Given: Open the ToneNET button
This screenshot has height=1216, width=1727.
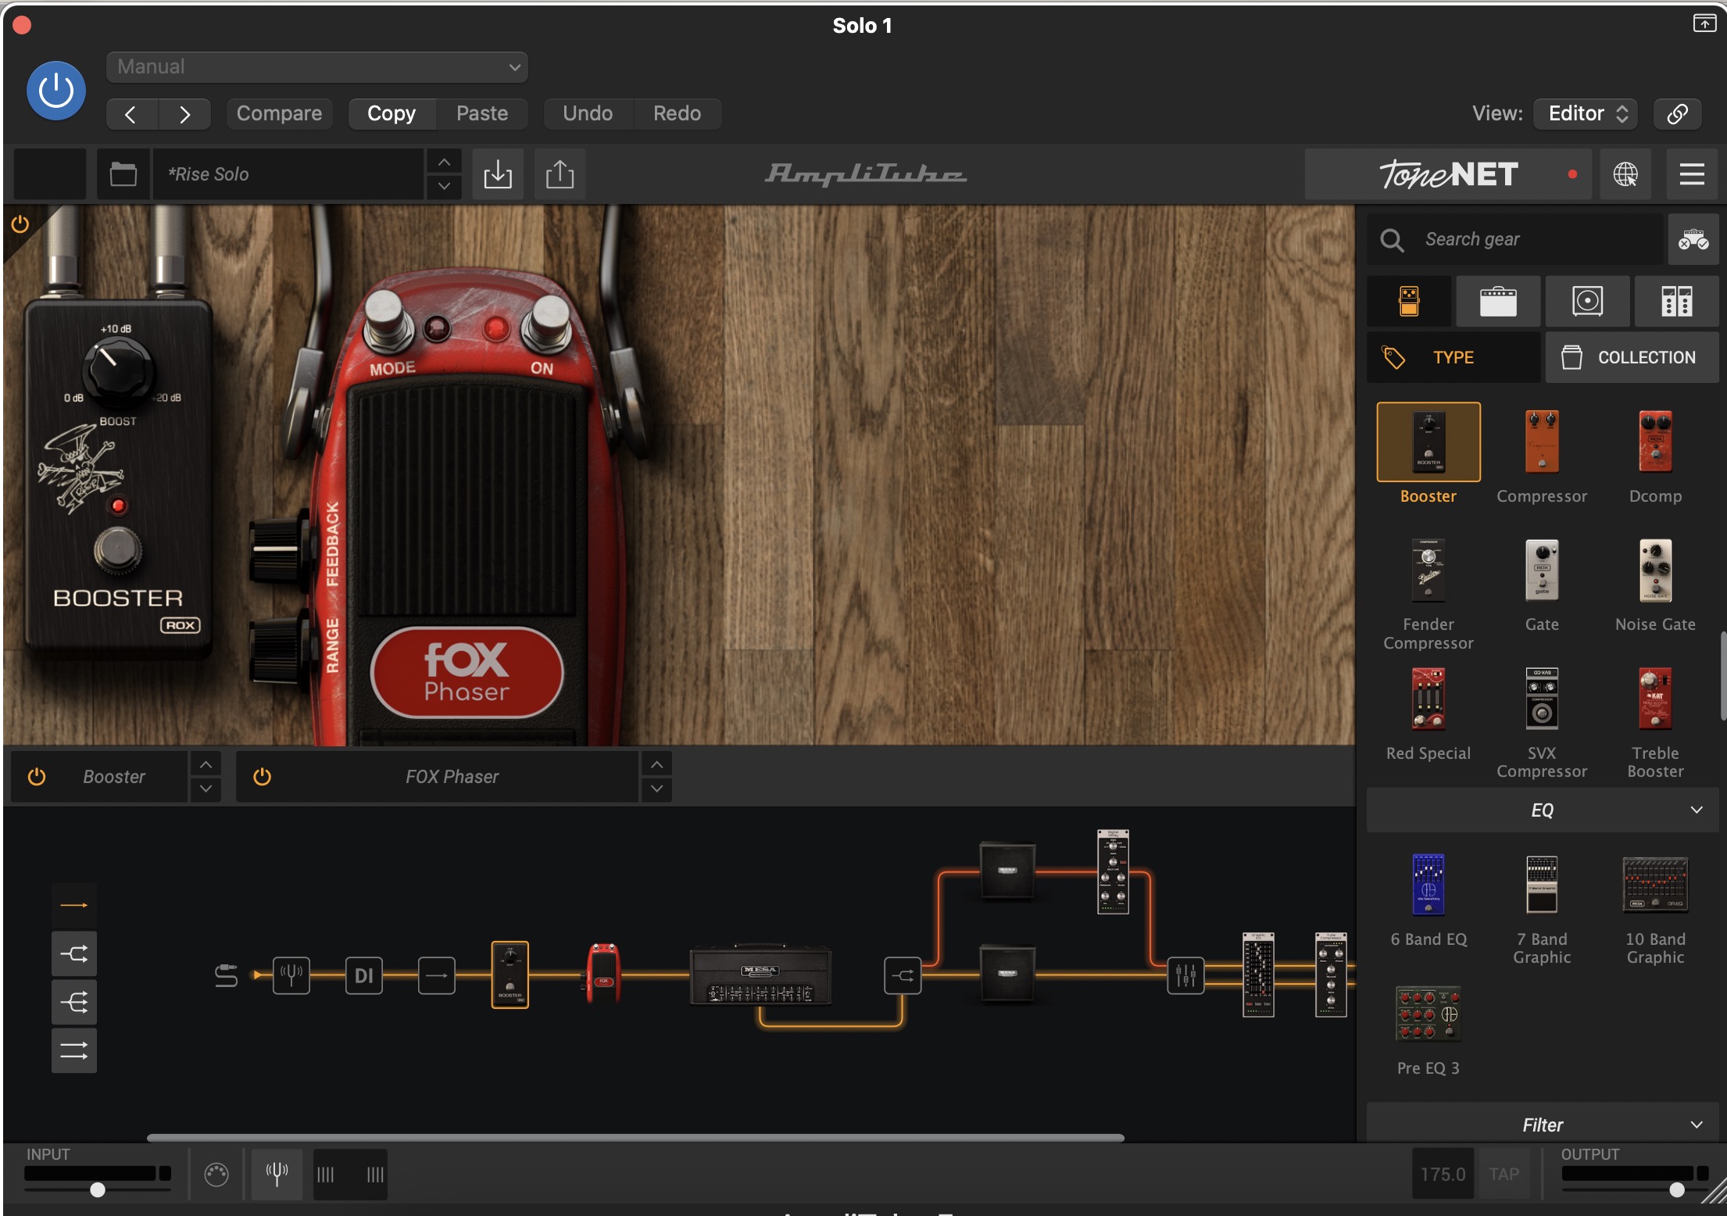Looking at the screenshot, I should (x=1448, y=173).
